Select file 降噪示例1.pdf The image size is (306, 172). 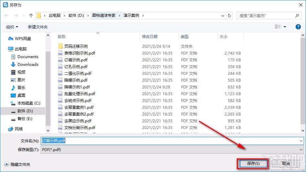[x=77, y=87]
